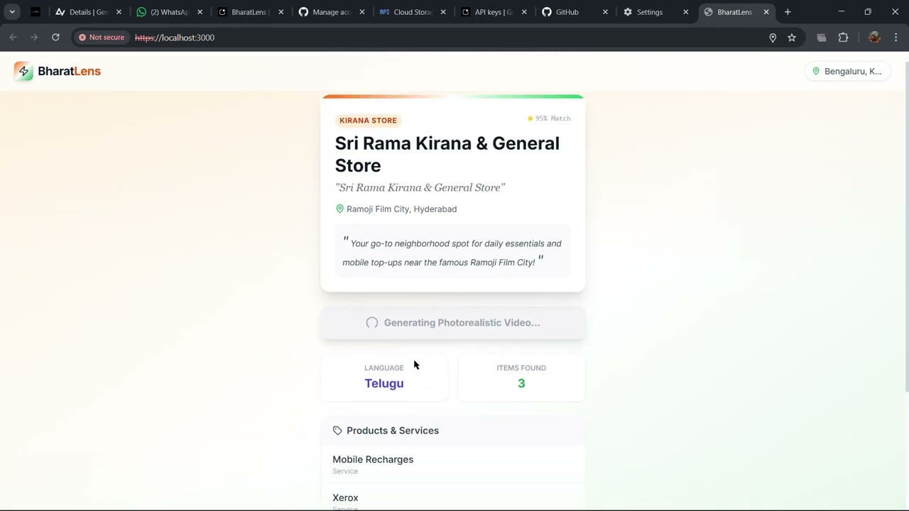This screenshot has width=909, height=511.
Task: Click the Generating Photorealistic Video button
Action: [x=453, y=323]
